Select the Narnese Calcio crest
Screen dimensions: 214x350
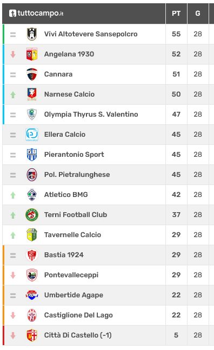click(x=32, y=94)
